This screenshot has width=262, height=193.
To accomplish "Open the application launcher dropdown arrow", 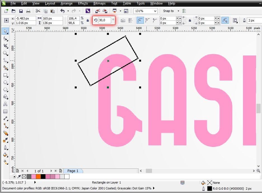I will (120, 11).
